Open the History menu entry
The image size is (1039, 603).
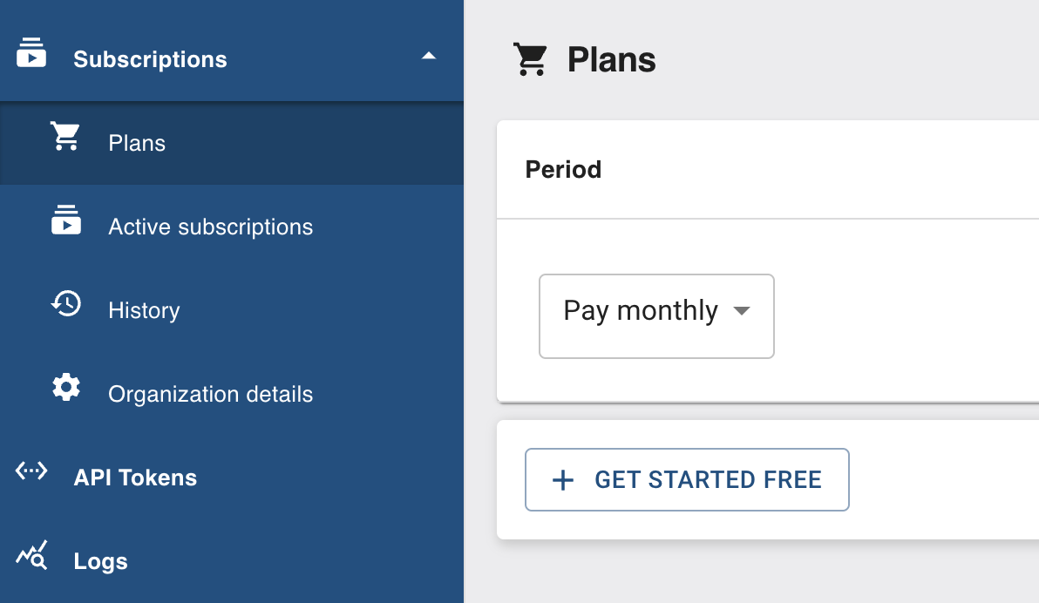[x=144, y=310]
